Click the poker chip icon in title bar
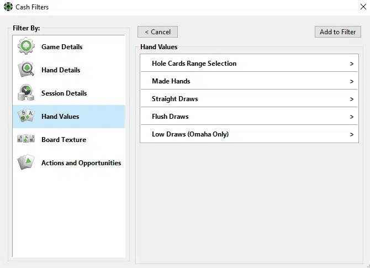Image resolution: width=370 pixels, height=268 pixels. tap(8, 7)
